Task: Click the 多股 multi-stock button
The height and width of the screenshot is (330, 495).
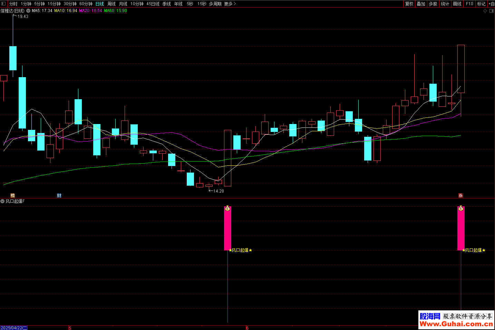Action: (433, 4)
